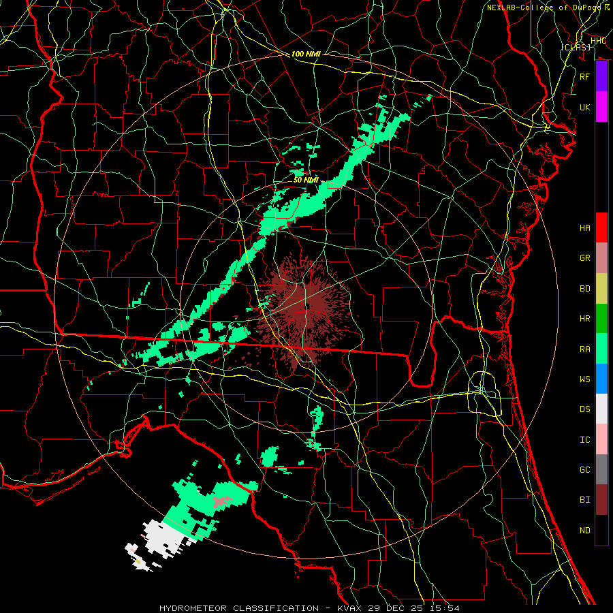Click the RA light green legend swatch
The height and width of the screenshot is (613, 613).
click(x=601, y=349)
